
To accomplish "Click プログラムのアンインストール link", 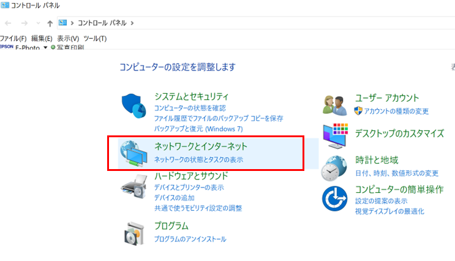I will click(190, 239).
